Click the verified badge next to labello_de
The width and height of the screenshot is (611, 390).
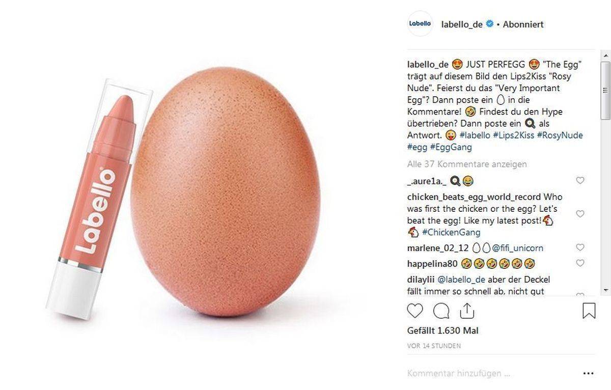(x=489, y=23)
